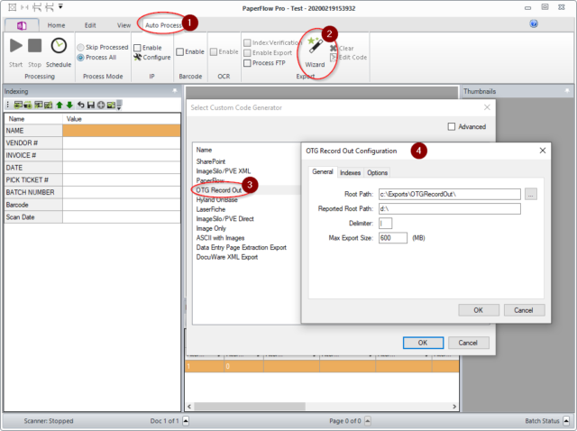Browse for Root Path with ellipsis button
This screenshot has width=577, height=431.
click(530, 194)
